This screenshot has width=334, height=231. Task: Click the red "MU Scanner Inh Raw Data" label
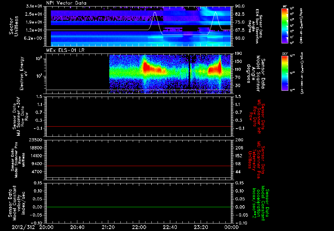click(257, 116)
